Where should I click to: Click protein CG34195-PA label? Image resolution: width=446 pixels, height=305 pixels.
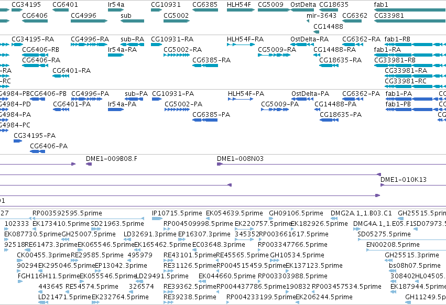[x=35, y=136]
